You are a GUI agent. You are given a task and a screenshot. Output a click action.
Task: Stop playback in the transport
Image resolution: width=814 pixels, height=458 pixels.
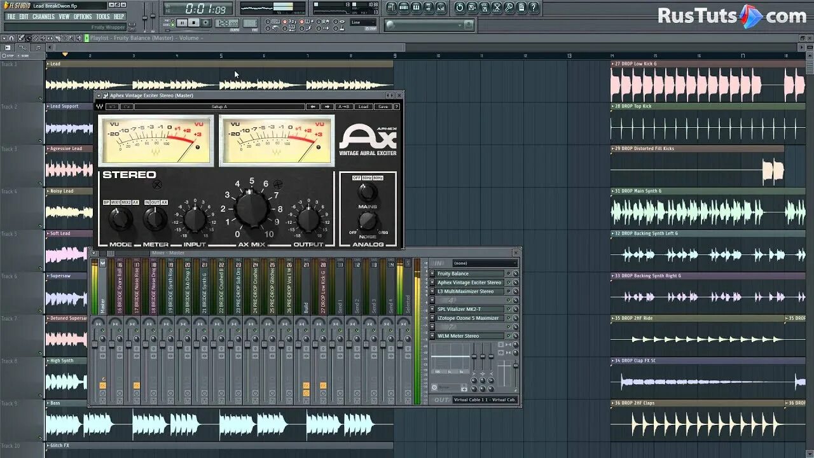(x=194, y=23)
